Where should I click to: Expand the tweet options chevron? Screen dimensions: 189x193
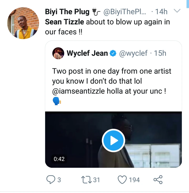(x=177, y=11)
